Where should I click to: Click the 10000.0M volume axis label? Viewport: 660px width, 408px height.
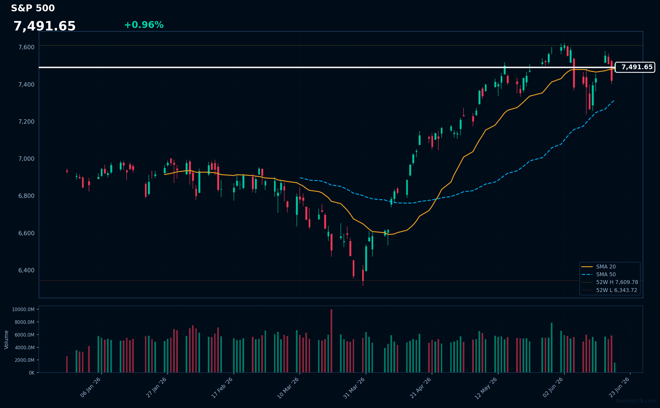click(23, 309)
